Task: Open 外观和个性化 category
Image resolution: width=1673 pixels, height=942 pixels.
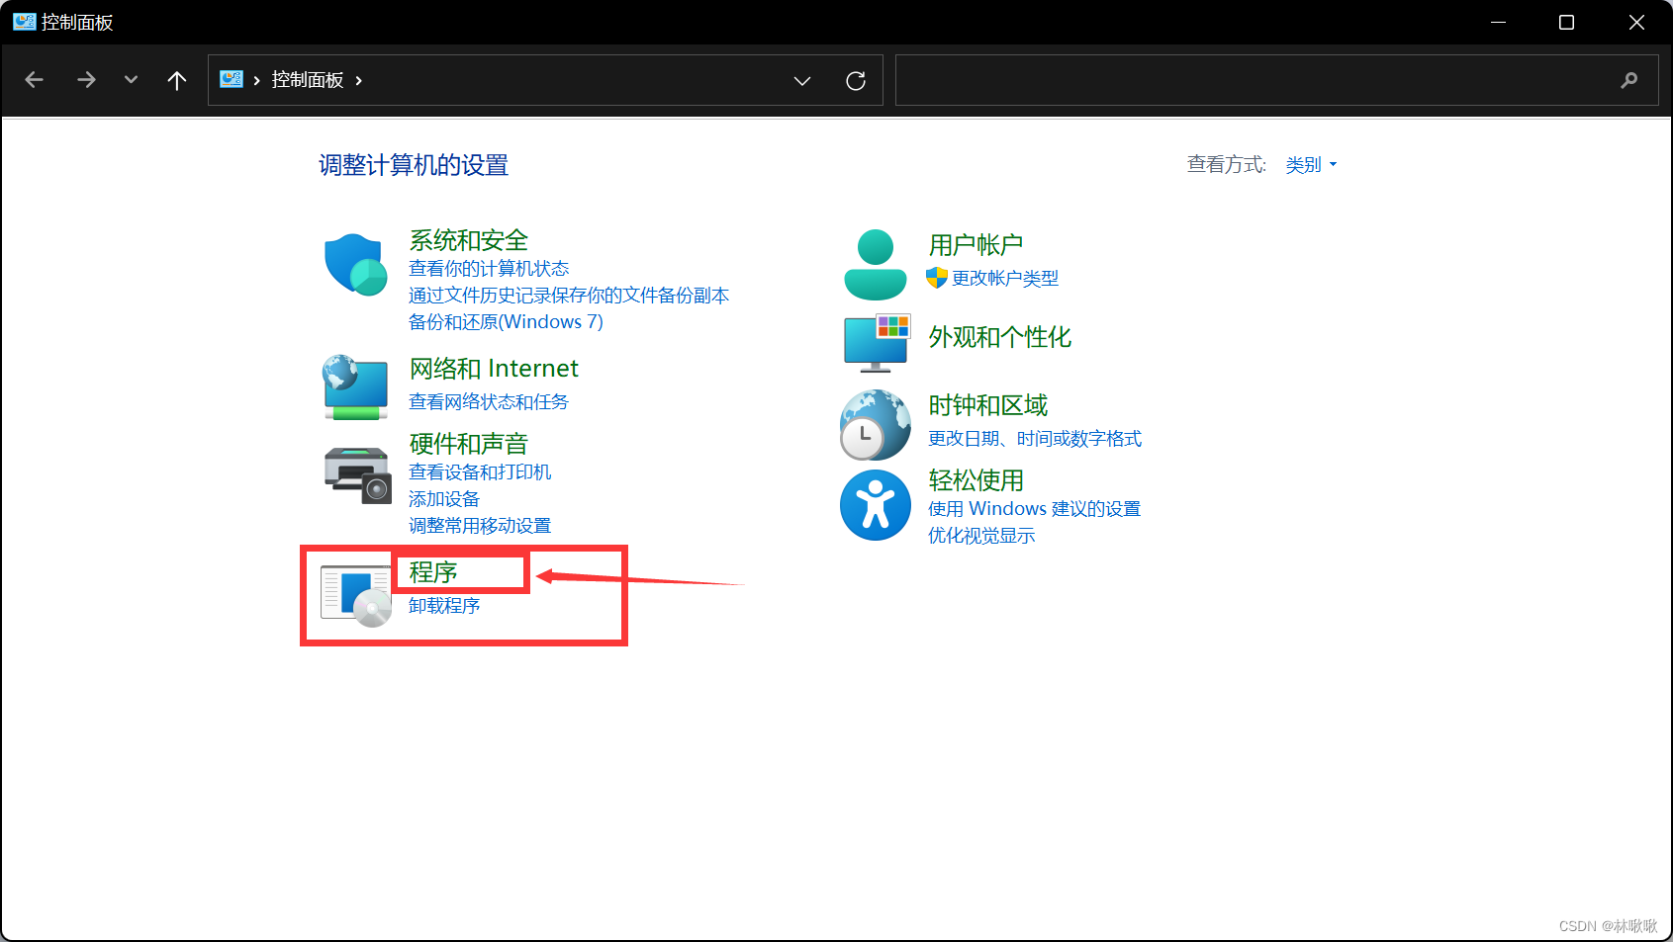Action: [1000, 337]
